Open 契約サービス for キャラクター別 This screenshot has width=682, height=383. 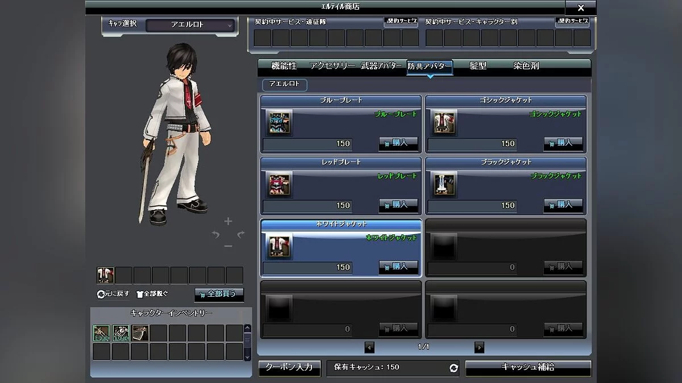point(573,22)
